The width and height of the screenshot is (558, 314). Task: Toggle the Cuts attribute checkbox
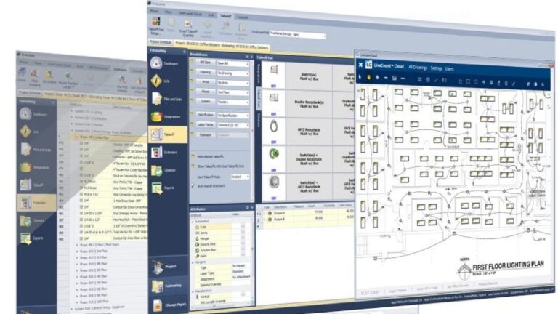tap(243, 227)
